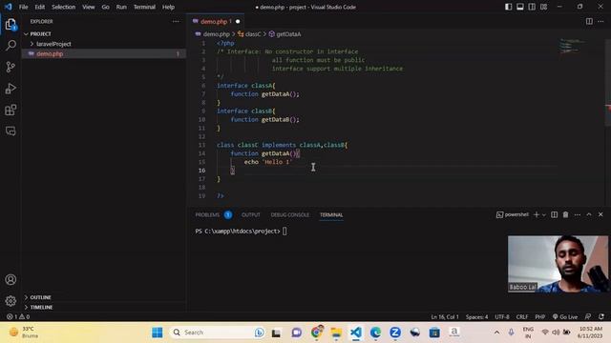Open the Run and Debug view
The image size is (611, 343).
coord(11,89)
